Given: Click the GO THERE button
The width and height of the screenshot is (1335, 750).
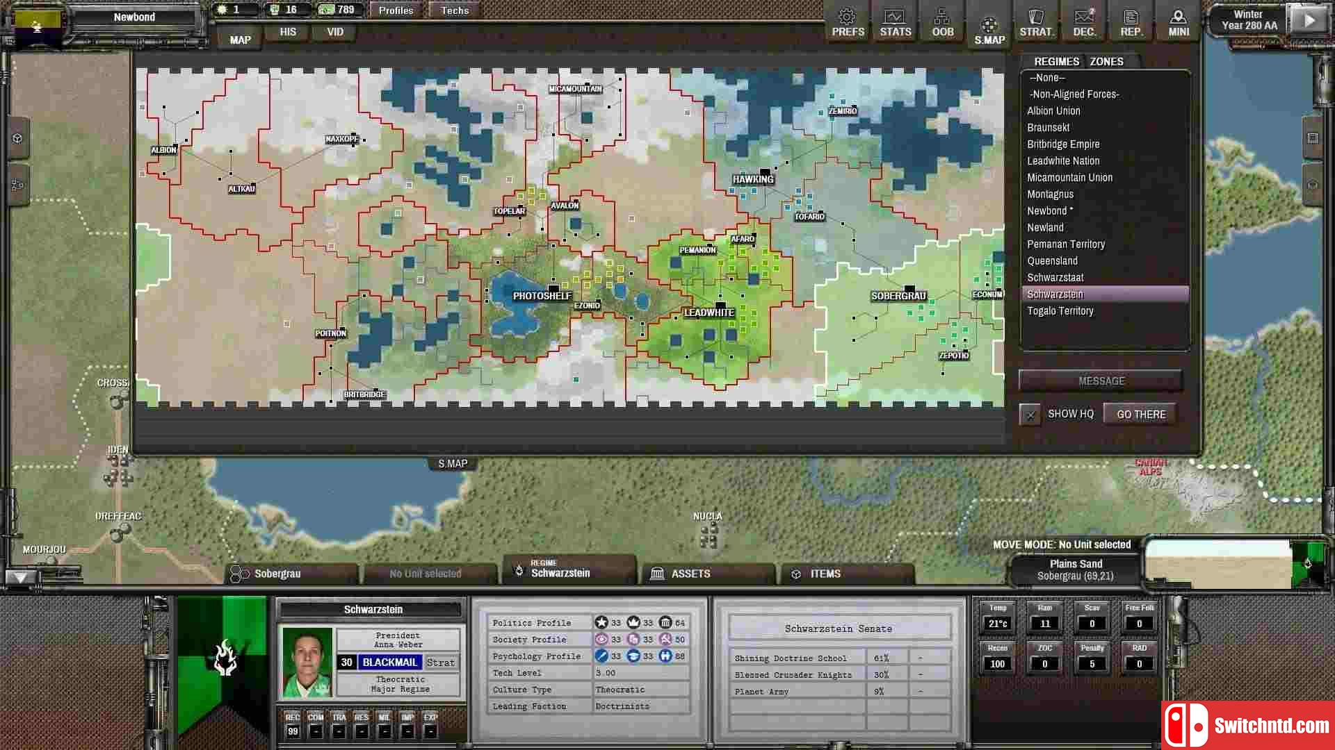Looking at the screenshot, I should [1140, 415].
